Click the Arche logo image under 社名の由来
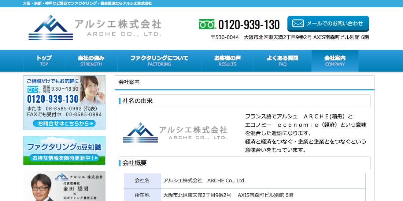403x201 pixels. pyautogui.click(x=175, y=133)
